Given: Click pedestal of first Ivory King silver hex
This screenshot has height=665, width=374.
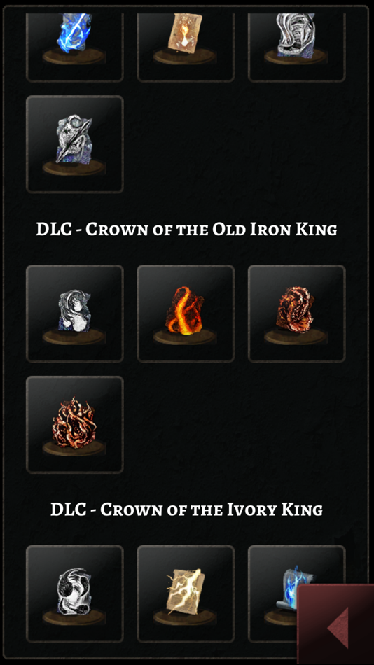Looking at the screenshot, I should point(74,616).
